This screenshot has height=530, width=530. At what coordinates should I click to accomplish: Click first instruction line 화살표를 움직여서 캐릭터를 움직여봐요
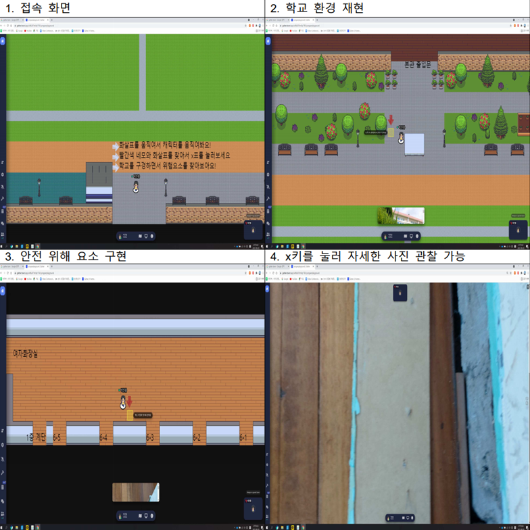tap(165, 145)
